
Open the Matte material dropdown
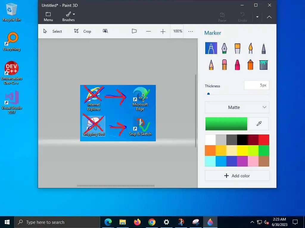237,107
